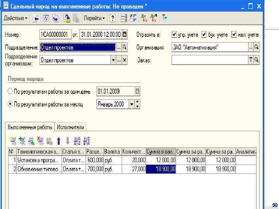The width and height of the screenshot is (279, 209).
Task: Expand the Январь 2008 month dropdown
Action: point(131,104)
